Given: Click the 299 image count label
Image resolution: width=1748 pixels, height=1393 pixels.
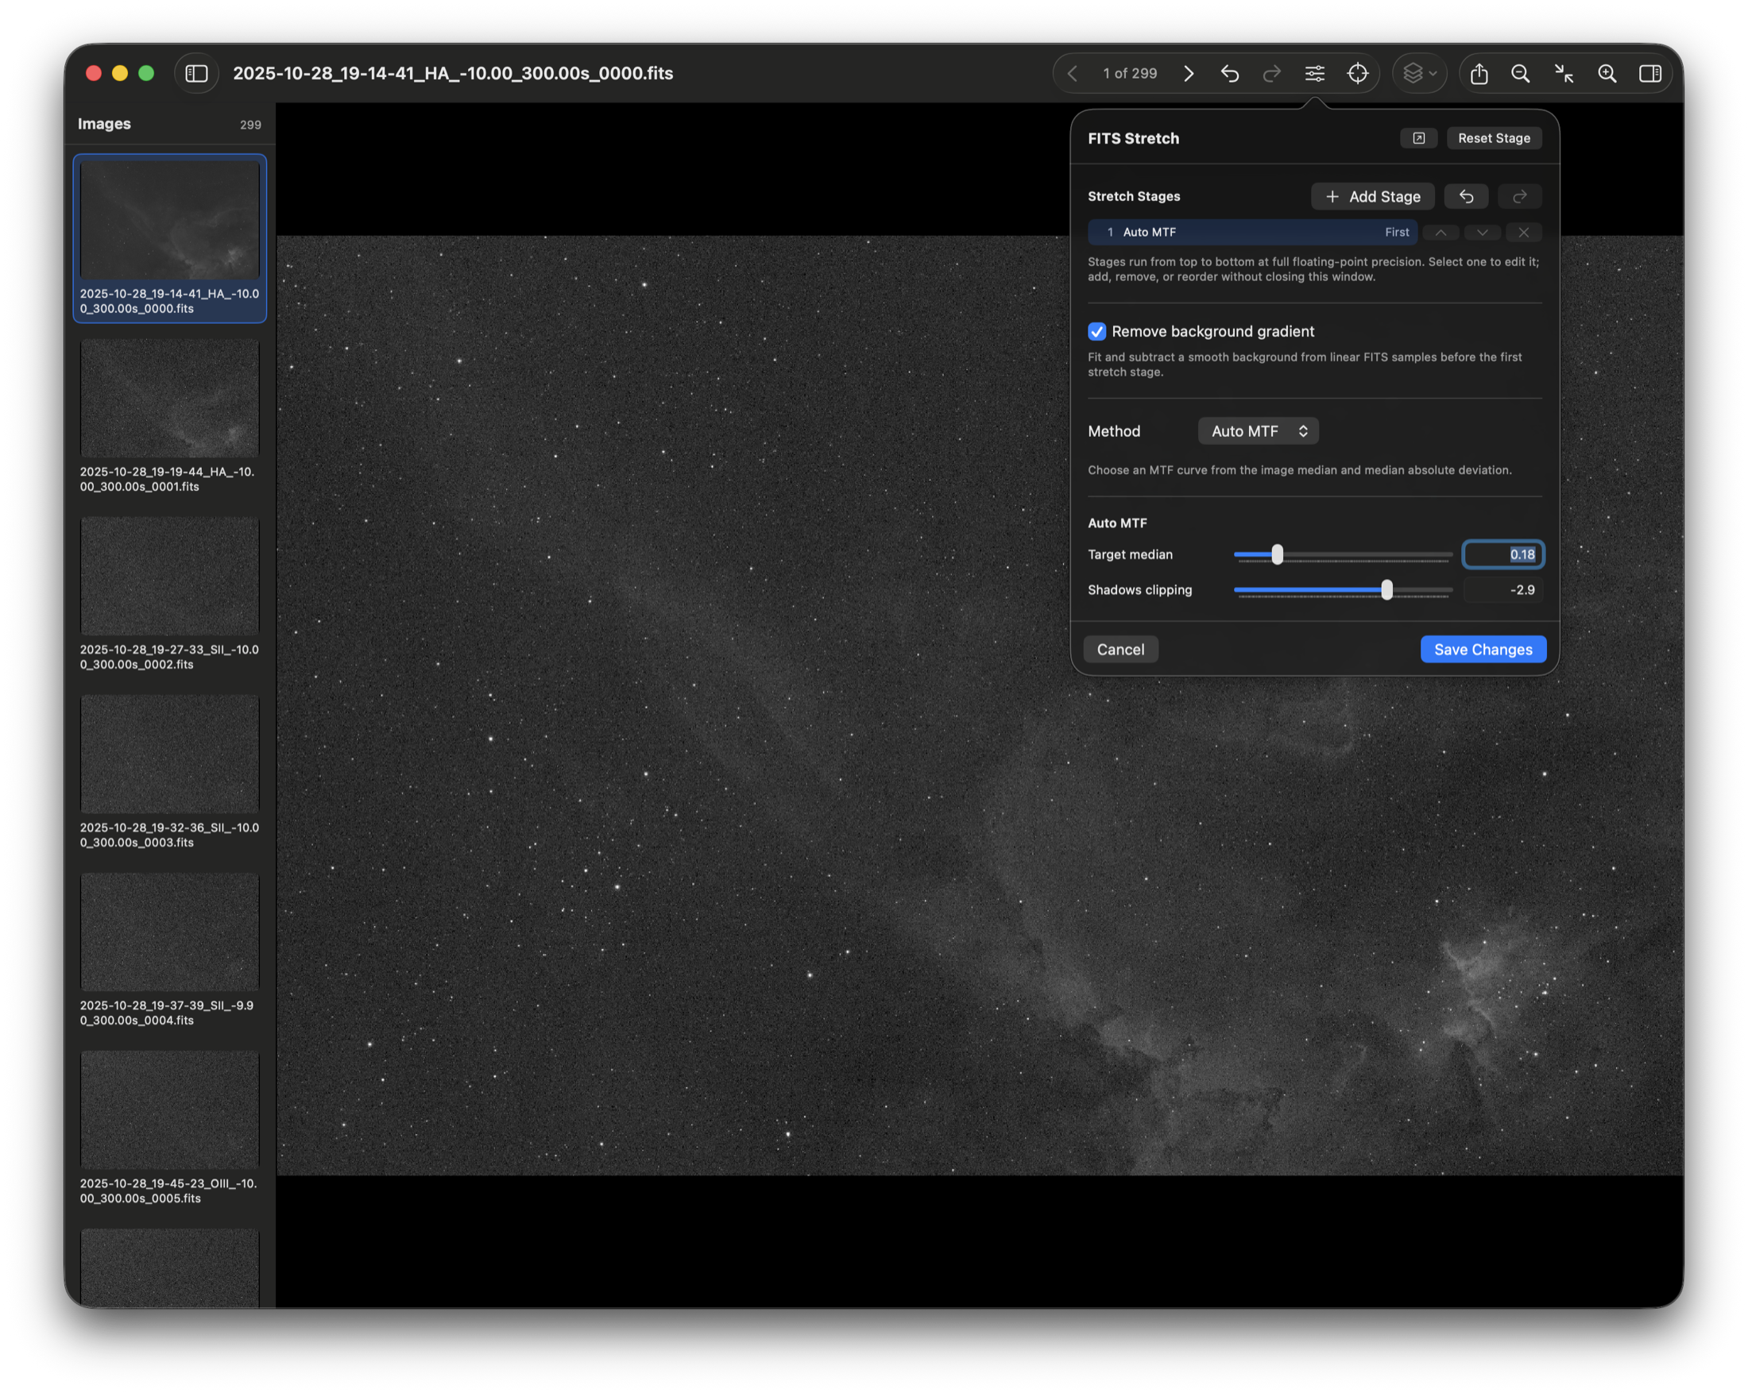Looking at the screenshot, I should click(250, 125).
